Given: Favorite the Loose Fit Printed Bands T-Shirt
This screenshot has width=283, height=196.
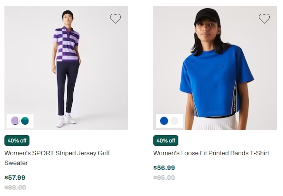Looking at the screenshot, I should (x=264, y=18).
